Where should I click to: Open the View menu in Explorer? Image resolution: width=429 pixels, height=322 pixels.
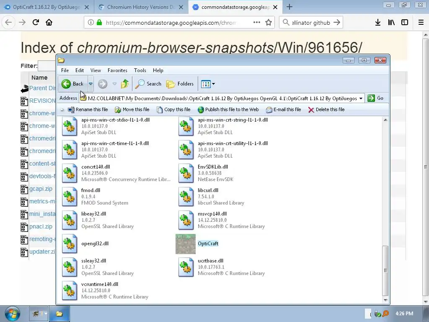pos(96,70)
